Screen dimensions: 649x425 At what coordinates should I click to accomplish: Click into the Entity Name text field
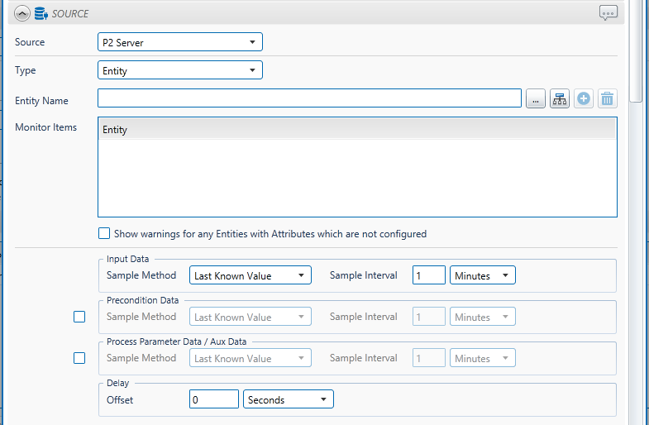(309, 99)
